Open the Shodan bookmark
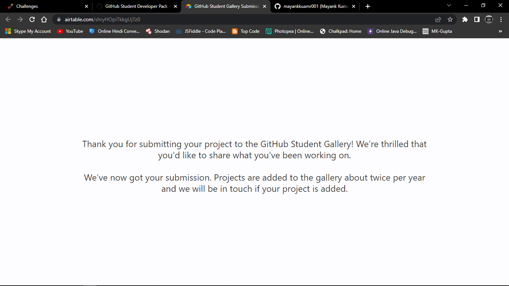The height and width of the screenshot is (286, 509). (x=158, y=31)
